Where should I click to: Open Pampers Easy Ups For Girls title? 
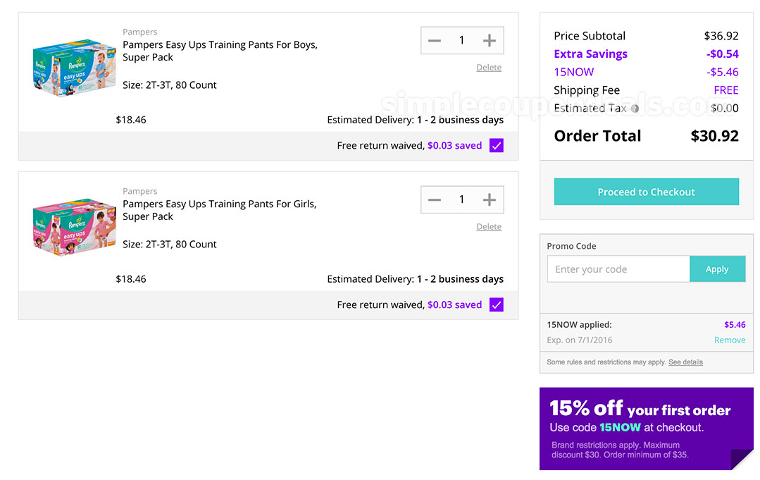click(x=220, y=210)
